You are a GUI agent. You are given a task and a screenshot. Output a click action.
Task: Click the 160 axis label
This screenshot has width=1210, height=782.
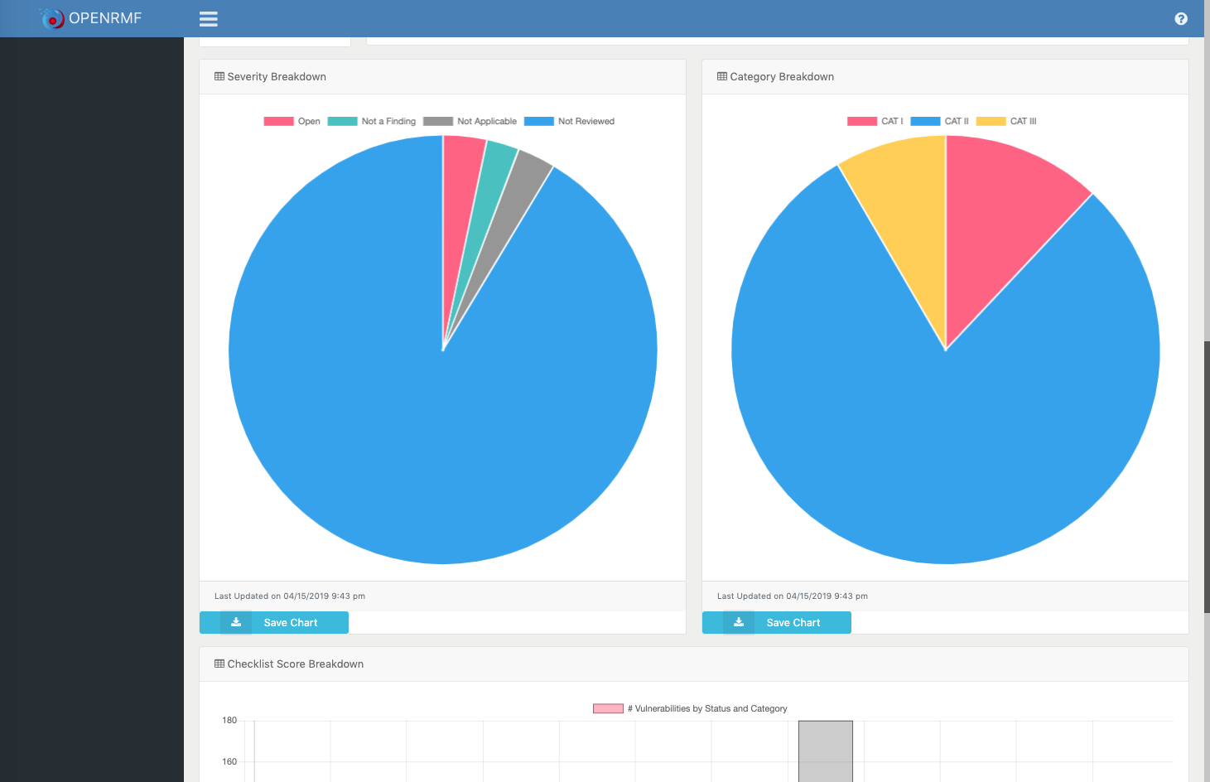(x=229, y=761)
